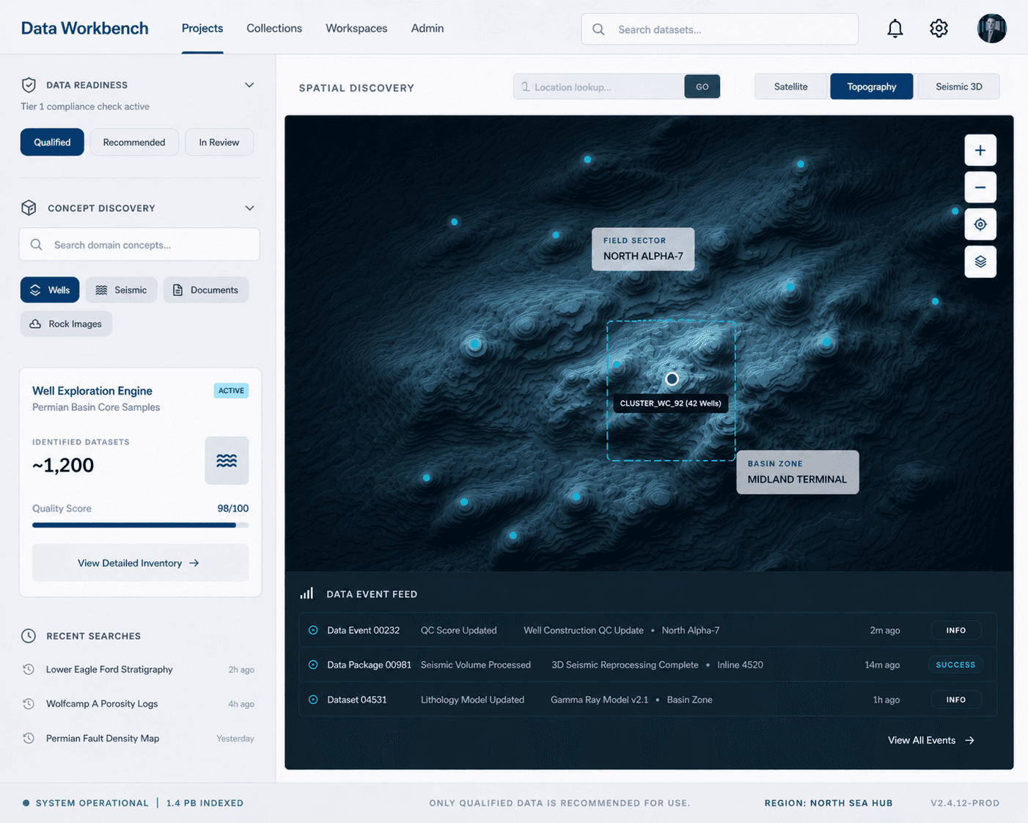Click the Quality Score progress bar
This screenshot has height=823, width=1028.
coord(140,525)
